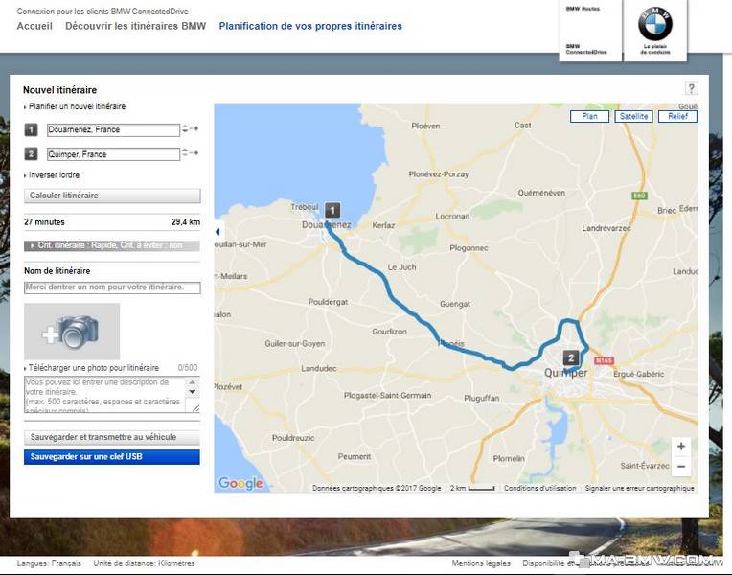Expand Planifier un nouvel itinéraire

(75, 106)
